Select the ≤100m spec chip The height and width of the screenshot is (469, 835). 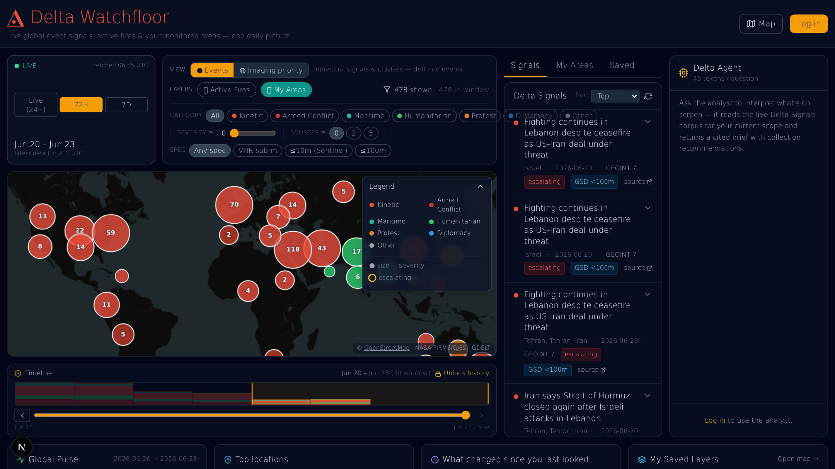click(373, 151)
